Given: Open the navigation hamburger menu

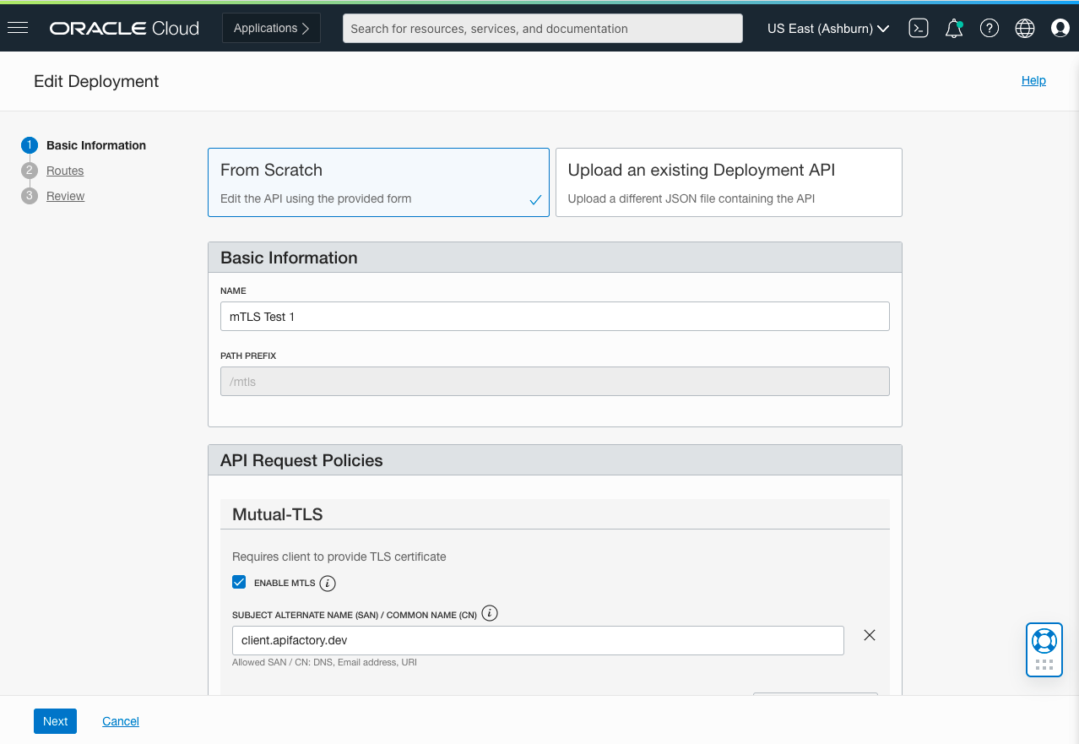Looking at the screenshot, I should coord(18,28).
